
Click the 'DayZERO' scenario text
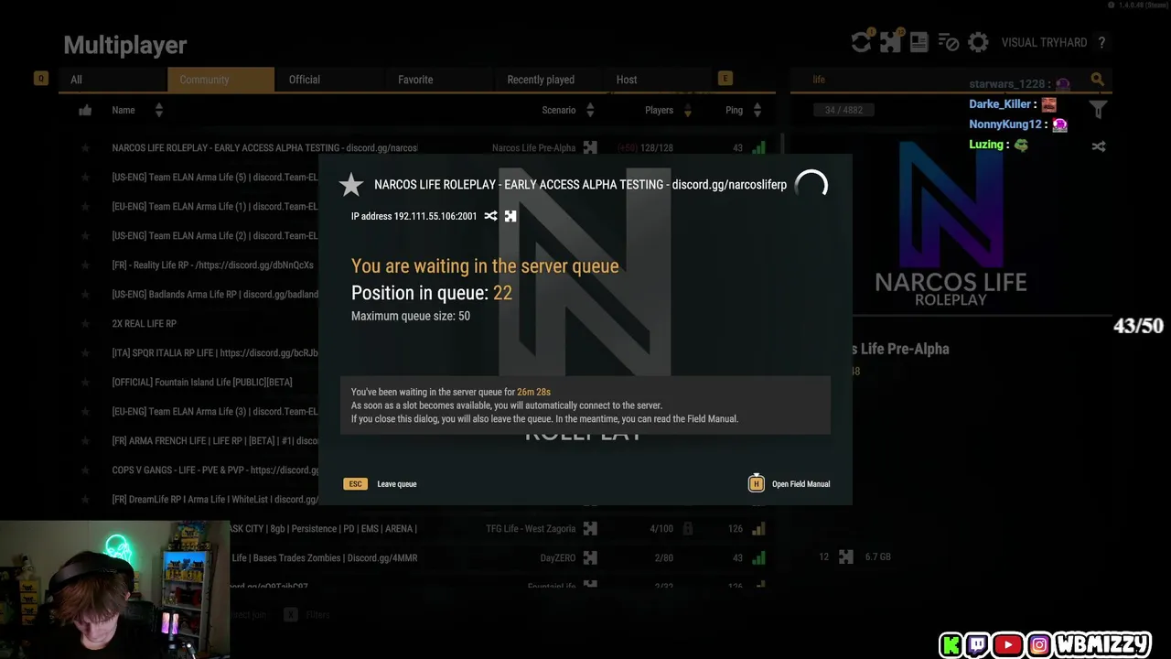coord(558,557)
